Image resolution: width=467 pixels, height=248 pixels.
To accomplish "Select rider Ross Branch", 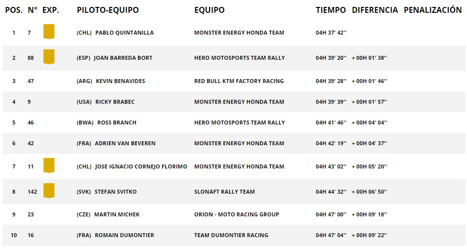I will click(117, 123).
